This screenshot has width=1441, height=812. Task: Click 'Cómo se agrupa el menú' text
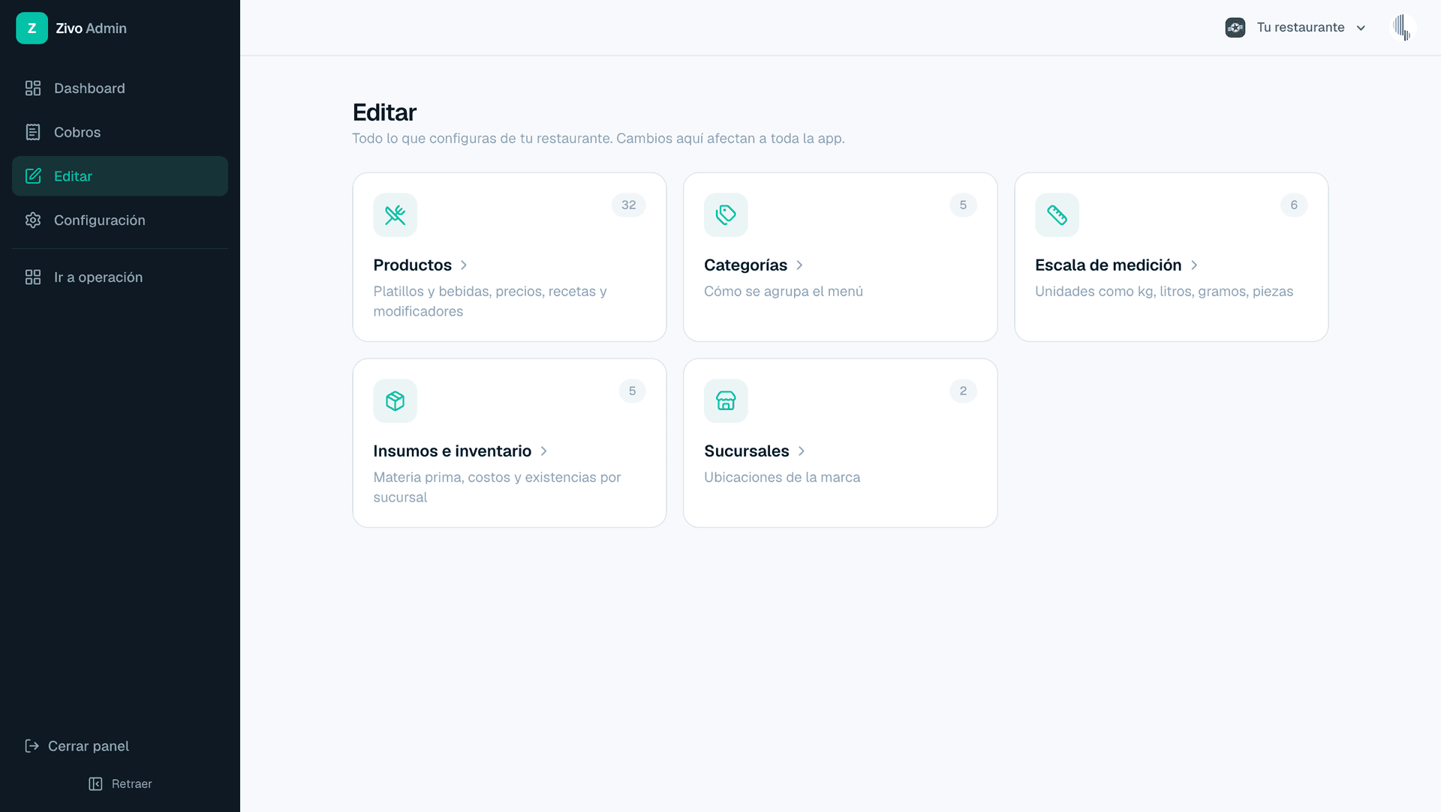click(x=784, y=292)
